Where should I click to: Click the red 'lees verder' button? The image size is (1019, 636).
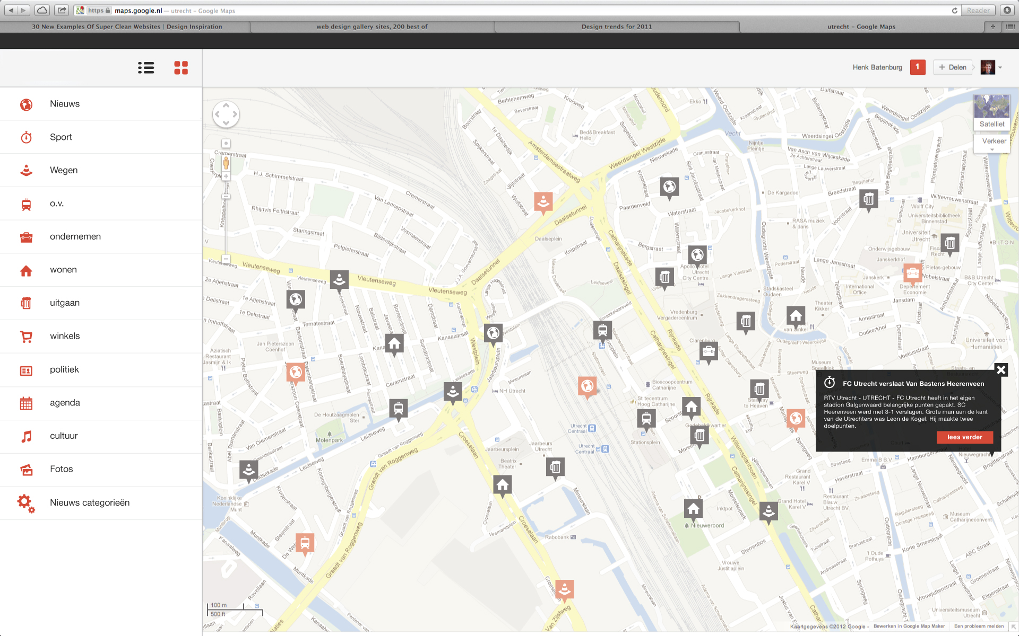pos(965,437)
